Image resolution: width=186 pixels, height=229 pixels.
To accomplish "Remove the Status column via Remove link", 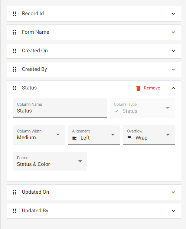I will point(152,88).
